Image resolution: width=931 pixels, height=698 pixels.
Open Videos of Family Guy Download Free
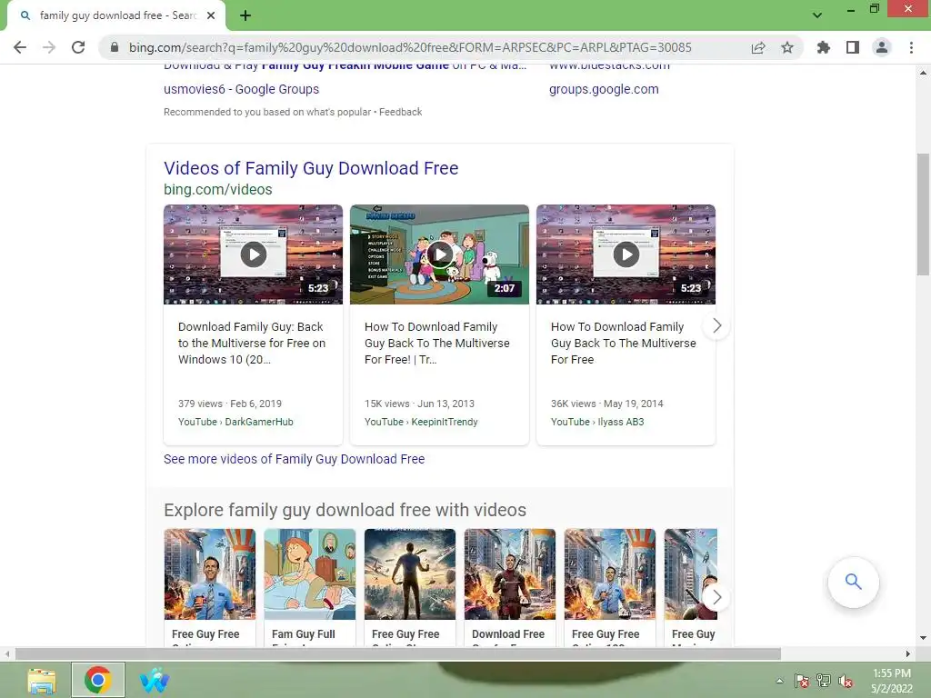pos(311,168)
